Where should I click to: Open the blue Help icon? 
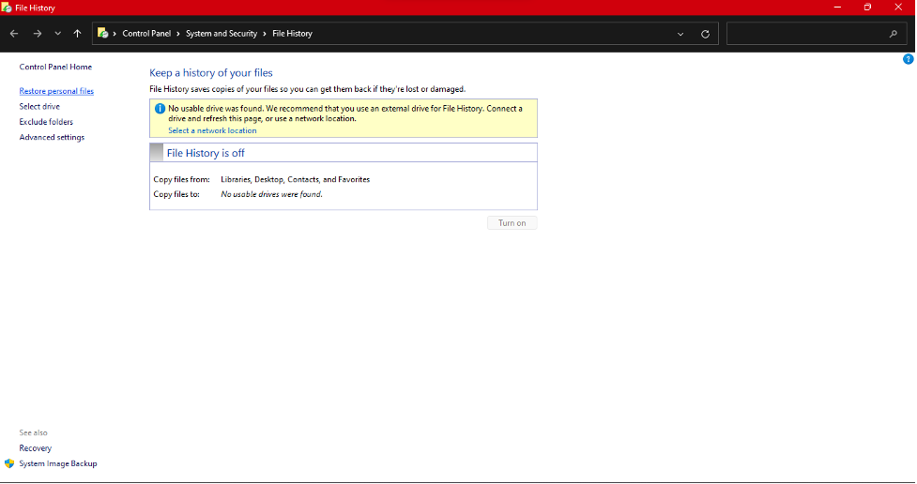point(908,59)
